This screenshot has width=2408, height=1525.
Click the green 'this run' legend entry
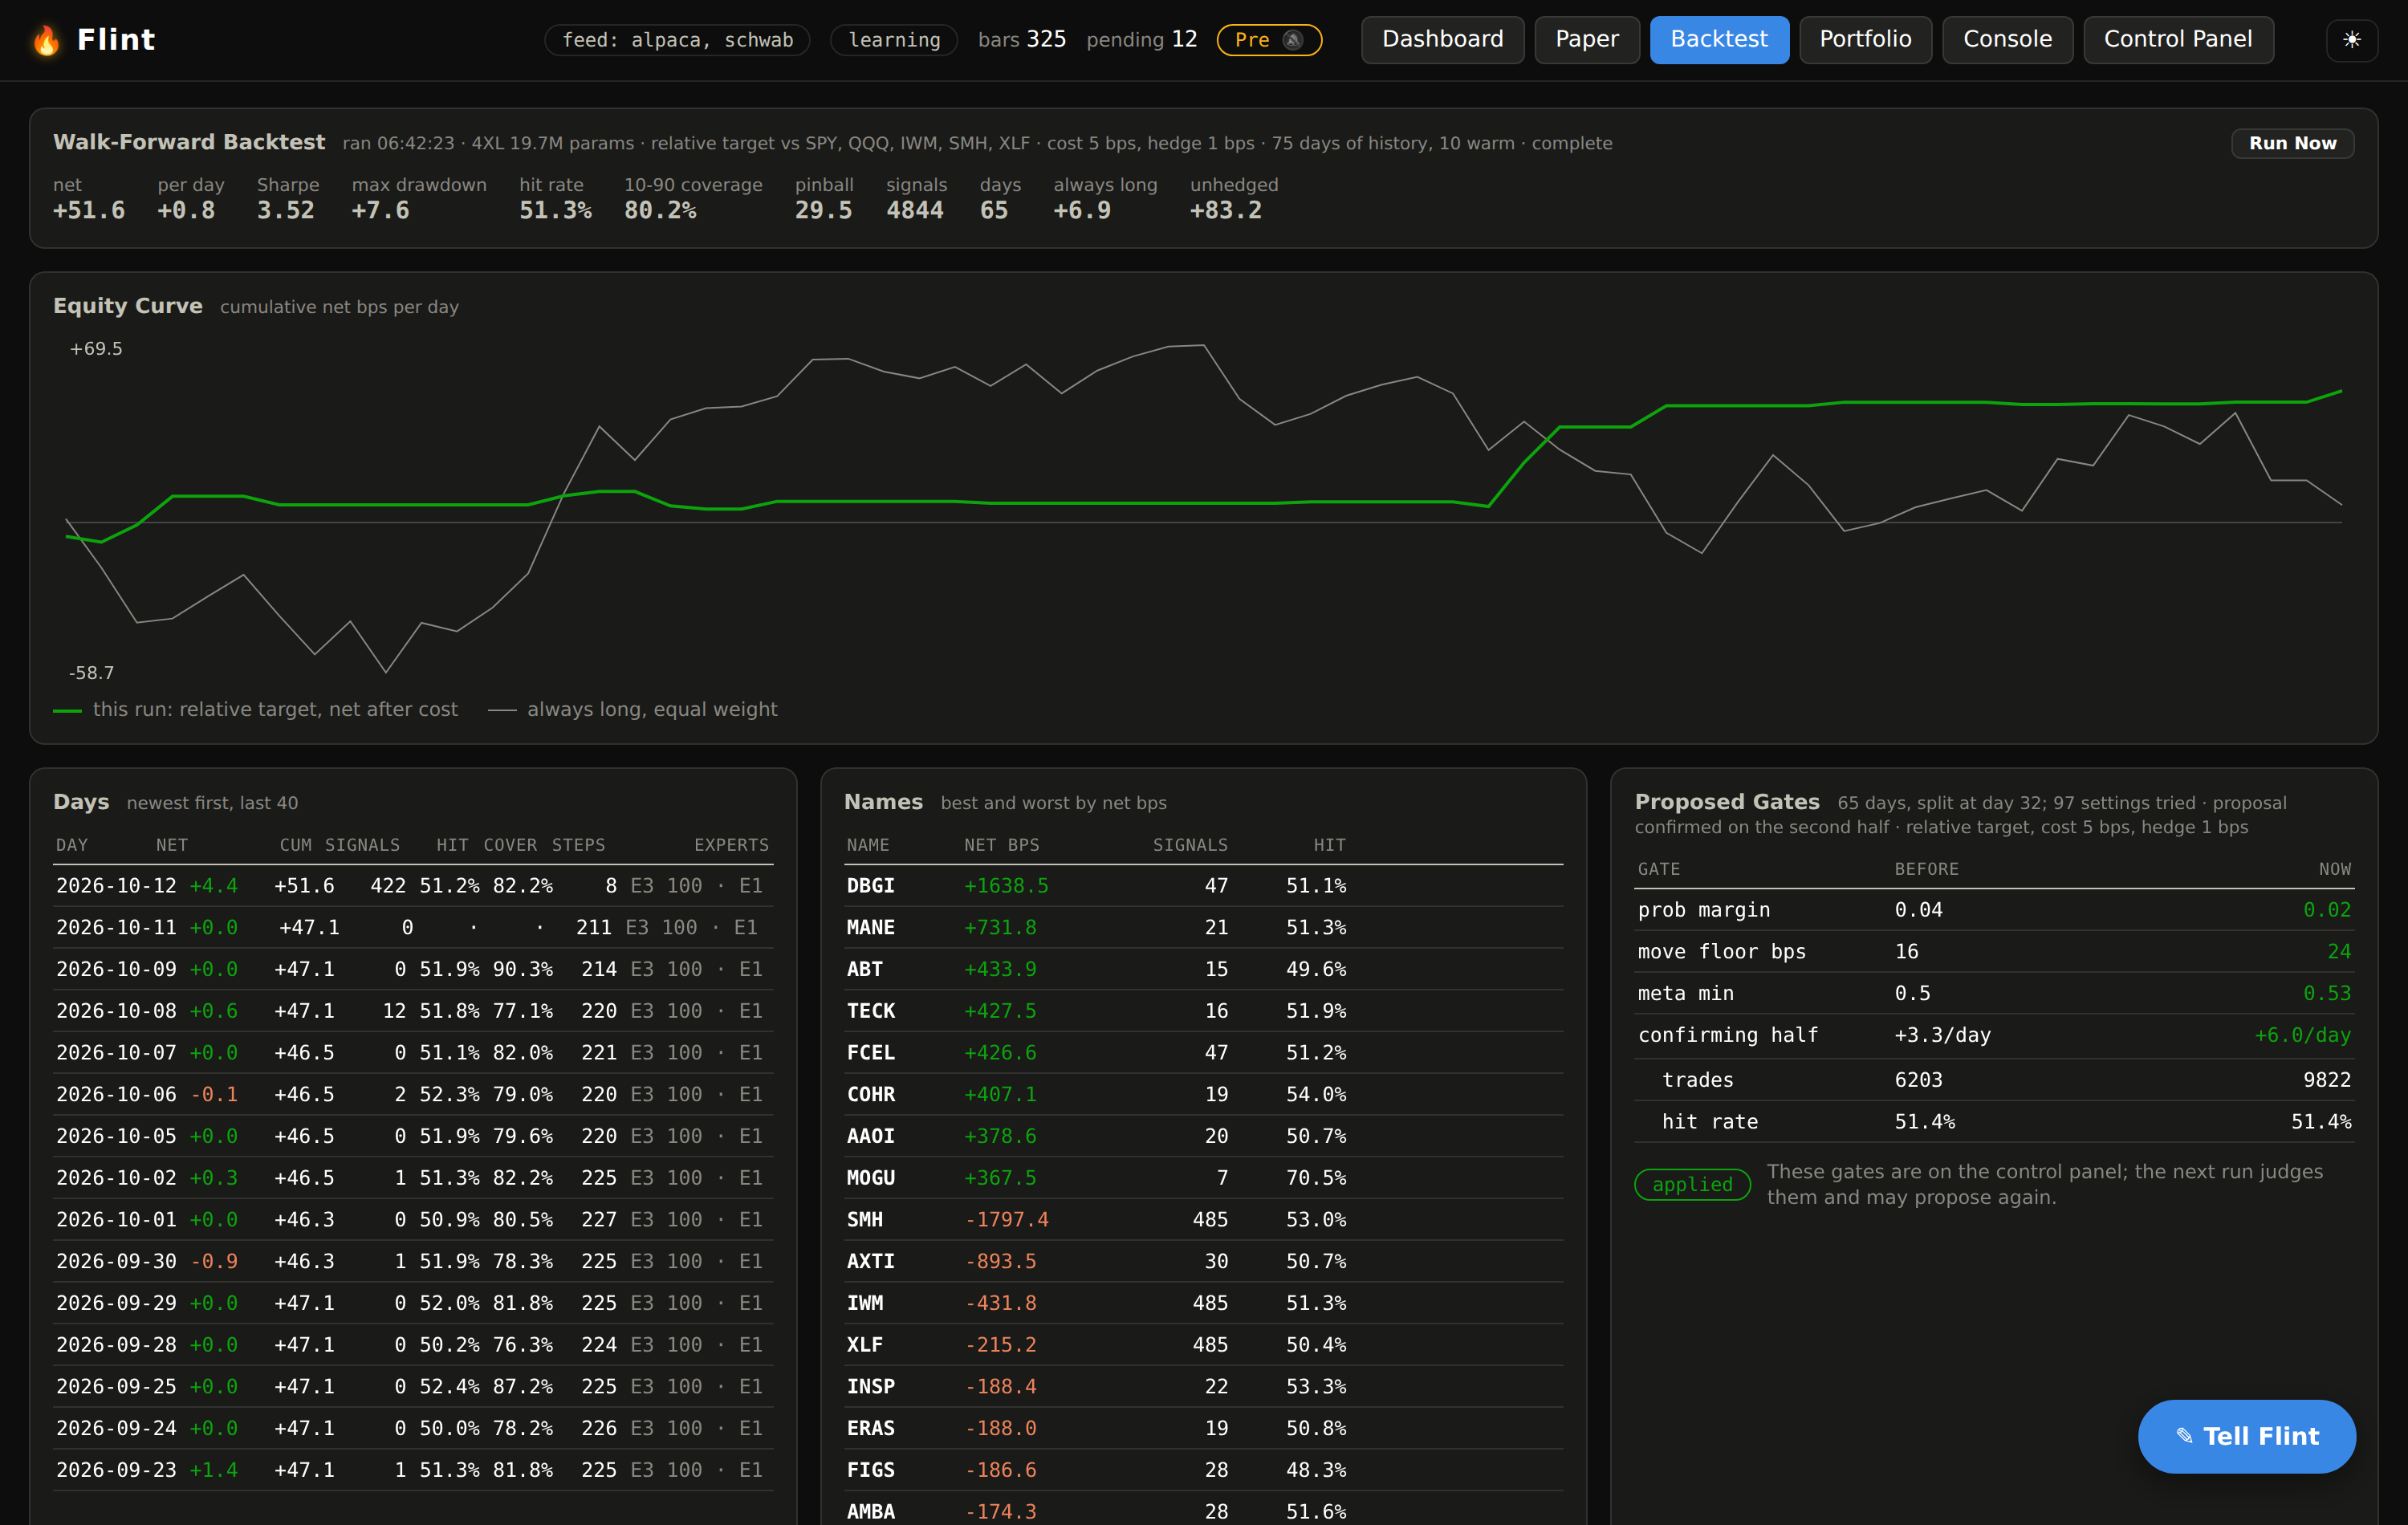256,709
